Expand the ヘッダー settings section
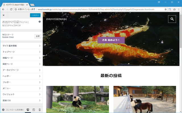Screen dimensions: 182x113 point(21,76)
